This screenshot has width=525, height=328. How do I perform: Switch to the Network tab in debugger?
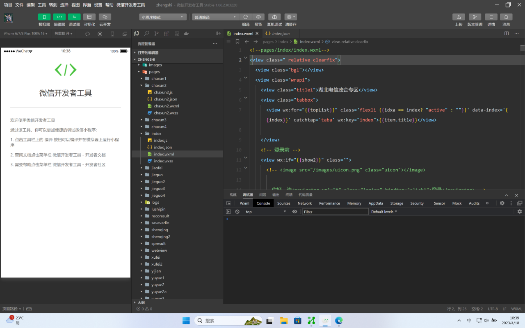point(305,203)
